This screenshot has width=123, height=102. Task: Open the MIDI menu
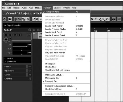[x=31, y=8]
